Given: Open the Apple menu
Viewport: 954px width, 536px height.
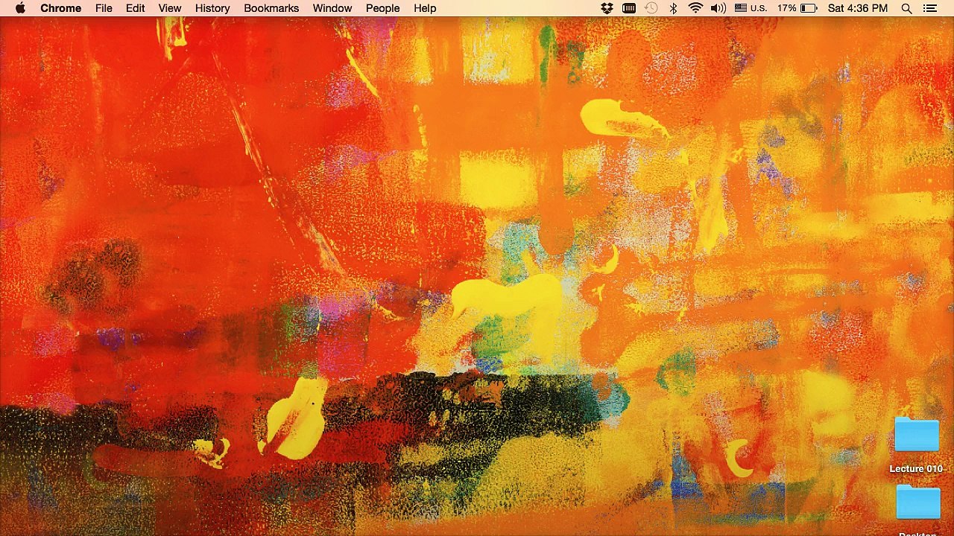Looking at the screenshot, I should click(20, 8).
